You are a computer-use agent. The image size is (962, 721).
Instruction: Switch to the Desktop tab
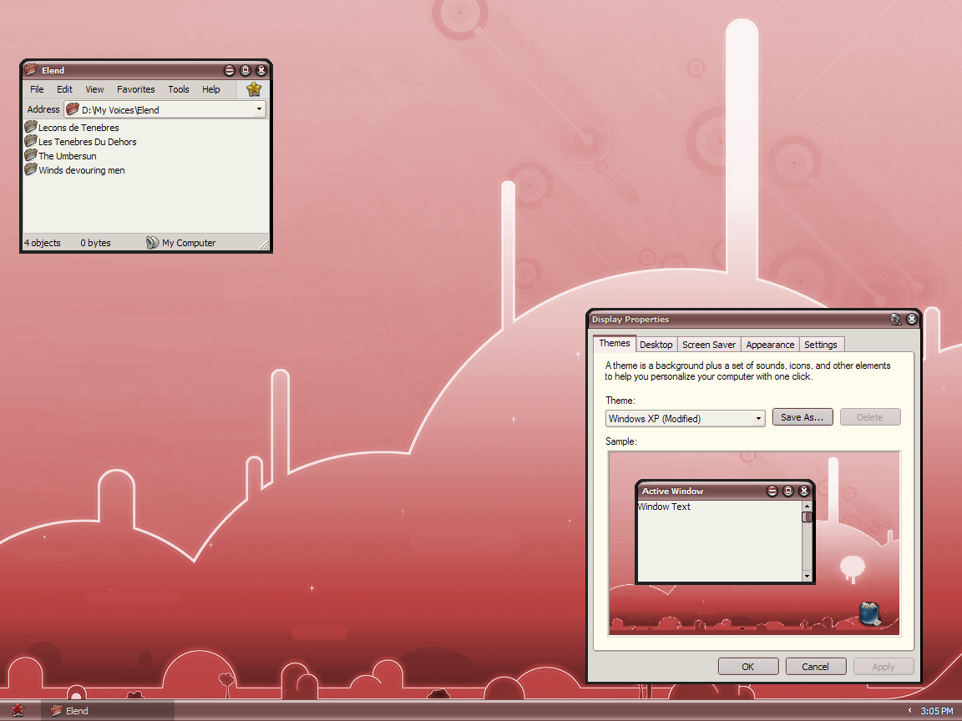[656, 345]
